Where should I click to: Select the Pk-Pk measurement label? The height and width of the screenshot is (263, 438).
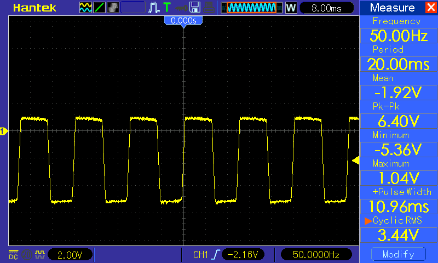coord(386,106)
